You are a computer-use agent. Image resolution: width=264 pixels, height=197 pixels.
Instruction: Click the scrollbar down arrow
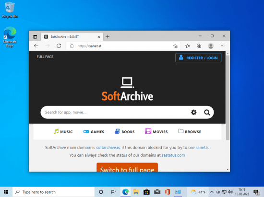tap(228, 169)
